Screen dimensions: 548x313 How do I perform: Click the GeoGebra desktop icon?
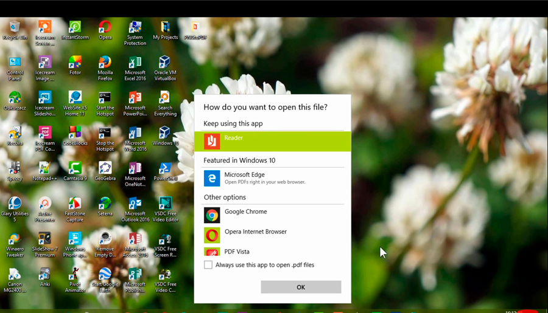tap(105, 171)
